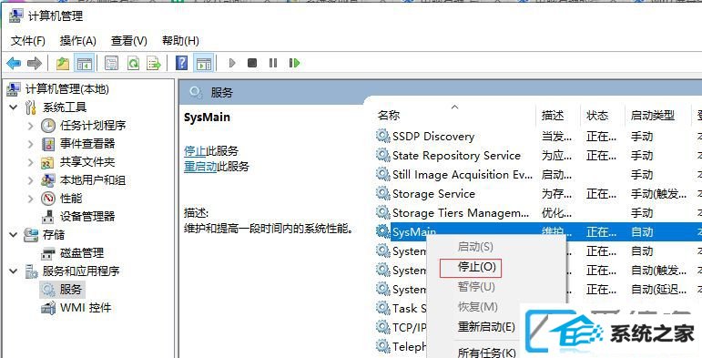Open the 操作(A) menu
The image size is (702, 358).
point(78,41)
